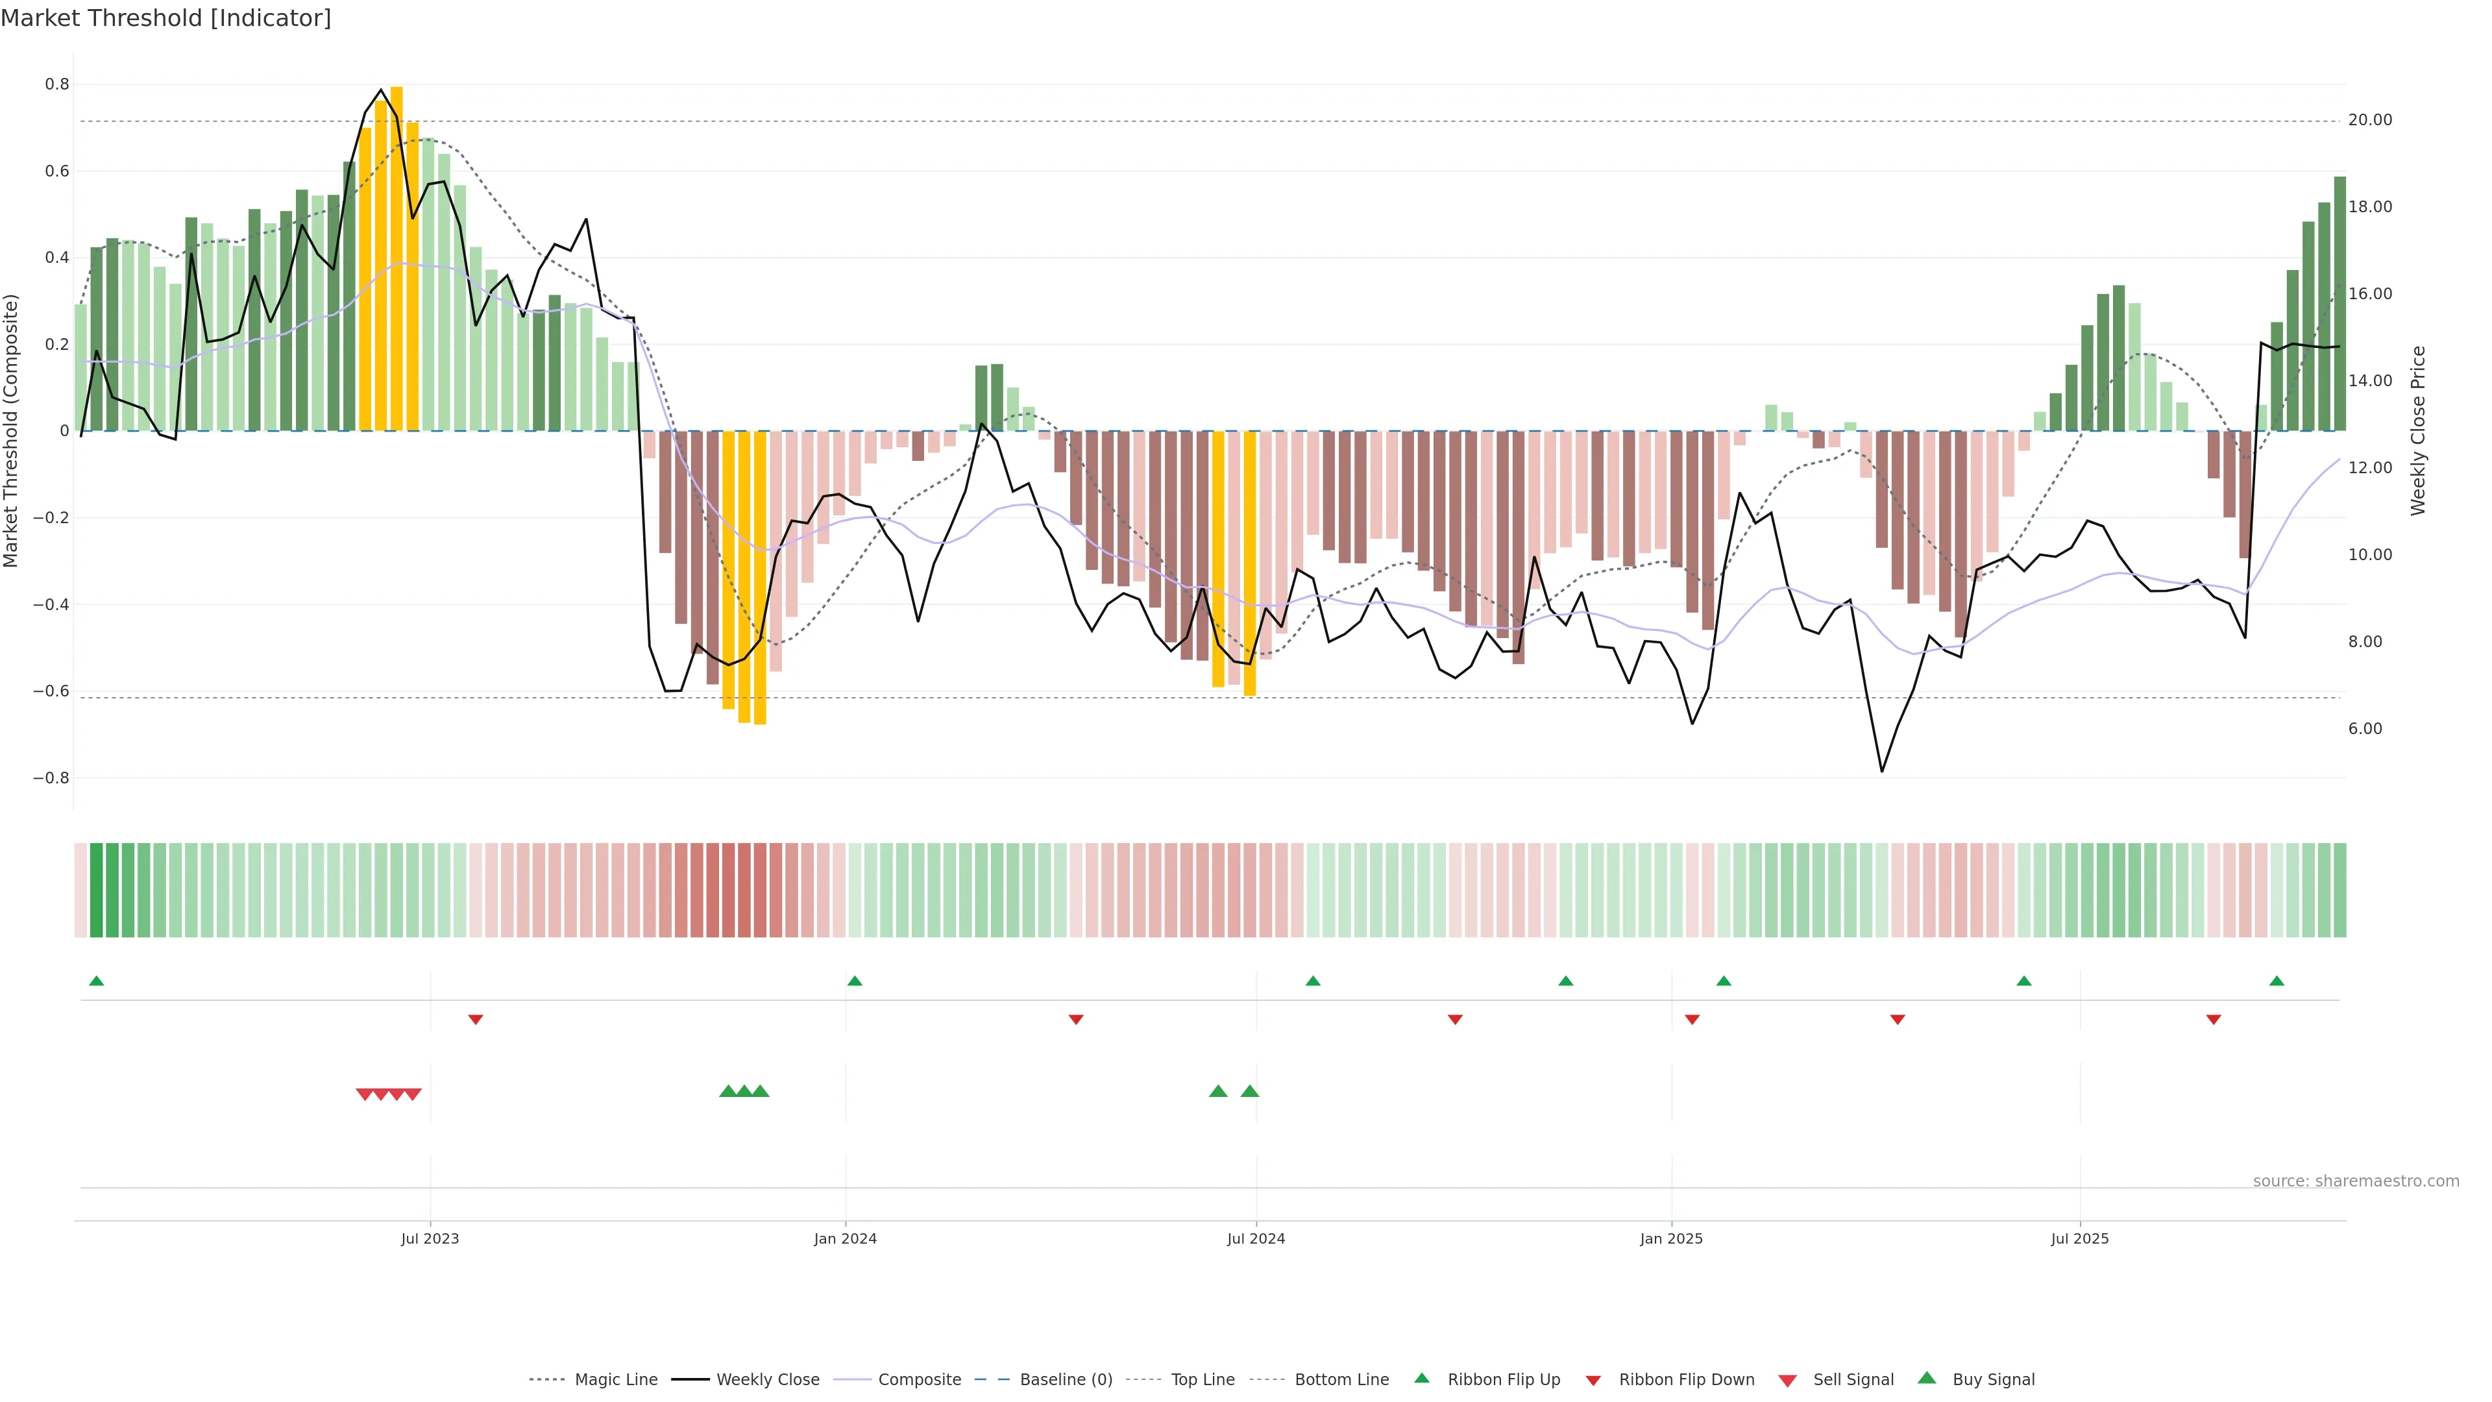Screen dimensions: 2492x1402
Task: Click the Market Threshold [Indicator] chart title
Action: [x=165, y=18]
